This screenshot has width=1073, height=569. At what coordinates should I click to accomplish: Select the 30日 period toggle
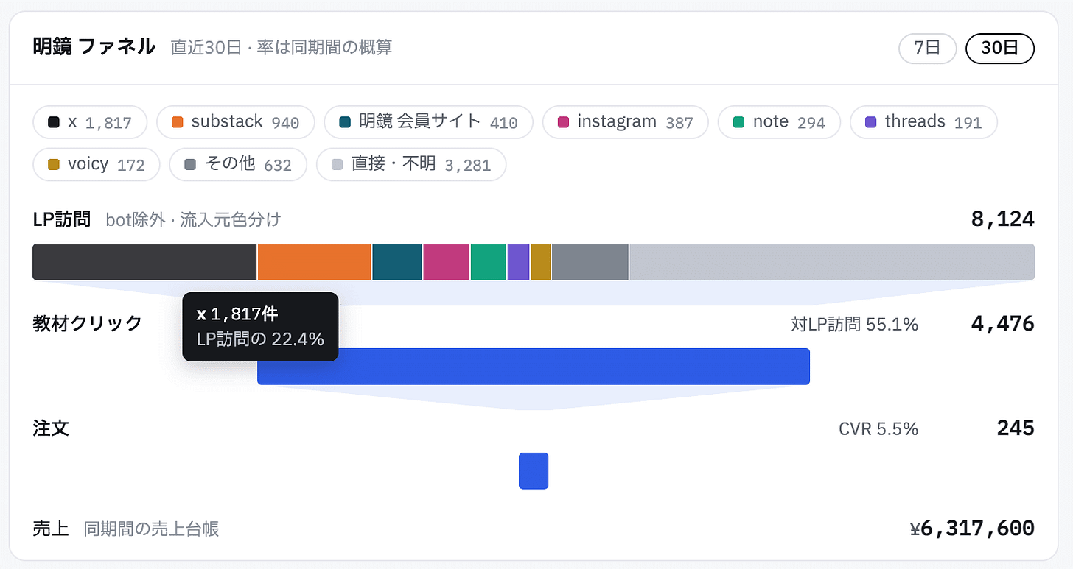(1000, 49)
